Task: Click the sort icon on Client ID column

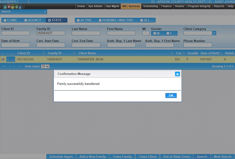Action: click(x=44, y=53)
